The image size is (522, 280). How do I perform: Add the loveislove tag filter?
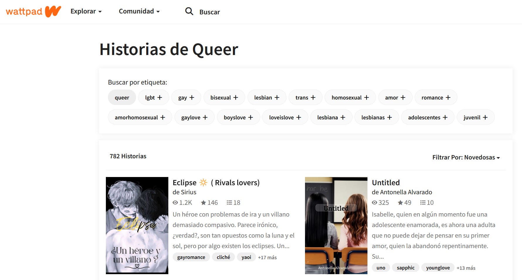pos(285,117)
